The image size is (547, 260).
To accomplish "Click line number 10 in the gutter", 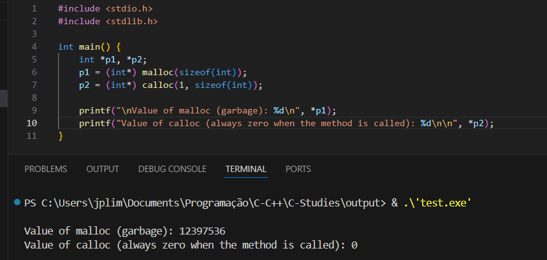I will click(x=32, y=123).
